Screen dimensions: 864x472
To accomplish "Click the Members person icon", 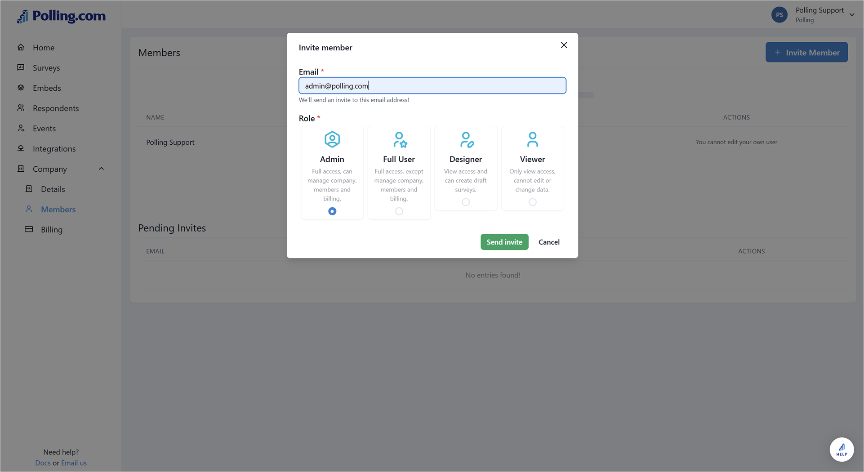I will pos(29,209).
